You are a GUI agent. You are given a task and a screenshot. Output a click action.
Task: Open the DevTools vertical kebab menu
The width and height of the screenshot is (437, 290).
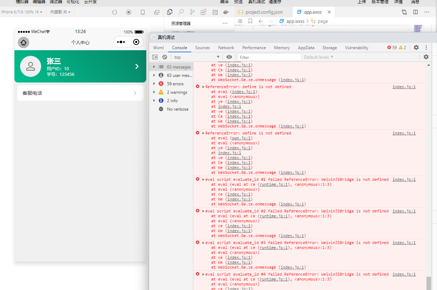[x=426, y=47]
